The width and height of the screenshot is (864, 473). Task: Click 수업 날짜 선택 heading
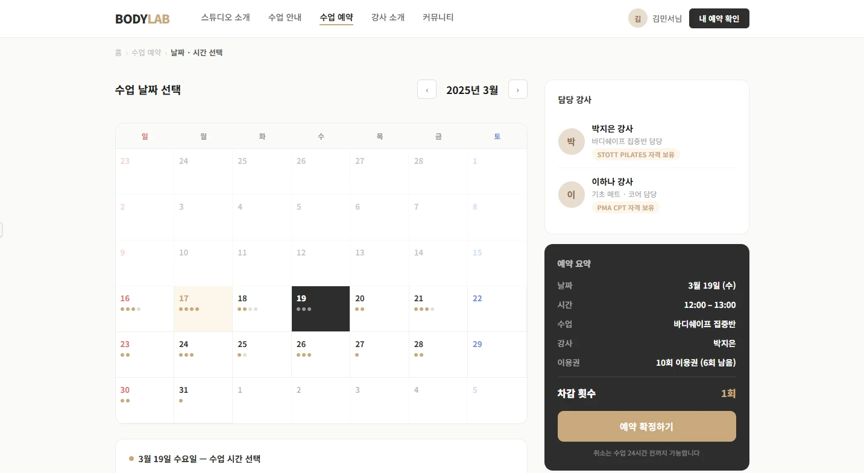[x=148, y=90]
